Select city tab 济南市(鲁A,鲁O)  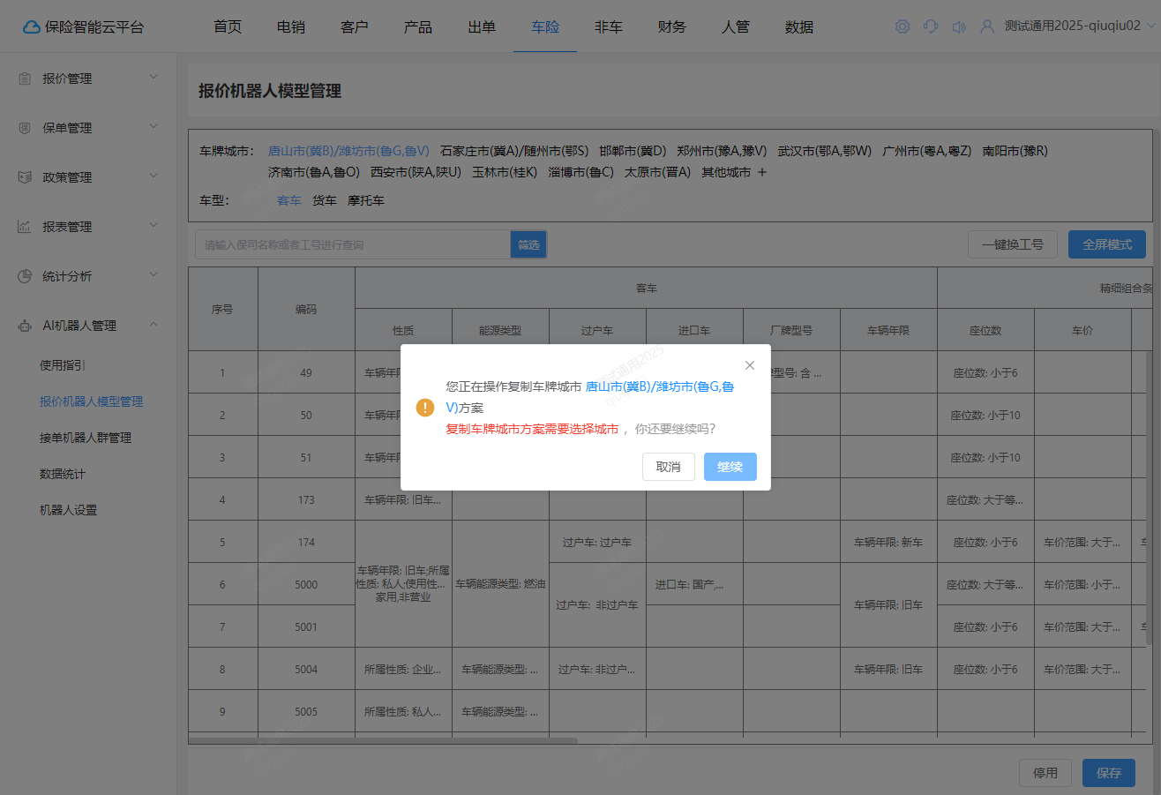[314, 172]
